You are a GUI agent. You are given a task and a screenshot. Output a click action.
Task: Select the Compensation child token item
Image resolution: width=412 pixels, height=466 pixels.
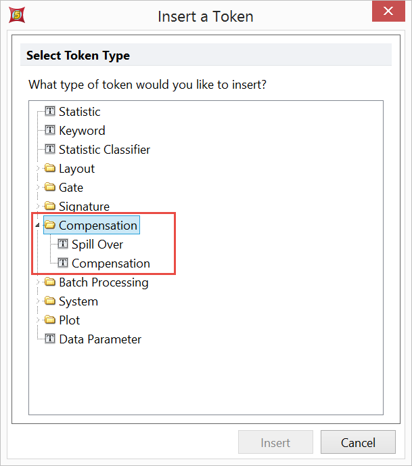[110, 263]
